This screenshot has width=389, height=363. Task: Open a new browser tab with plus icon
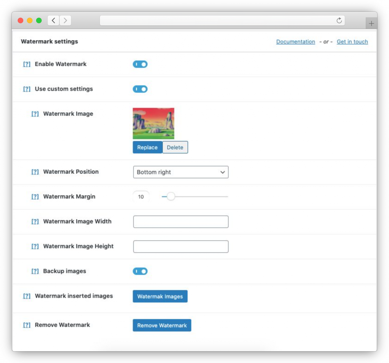pyautogui.click(x=371, y=24)
